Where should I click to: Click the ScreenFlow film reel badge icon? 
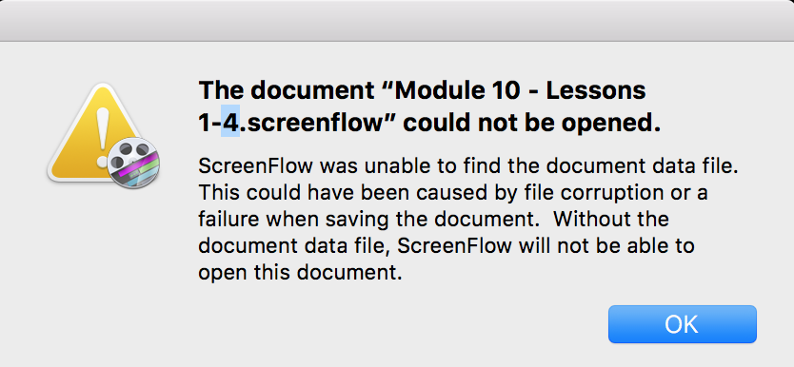click(133, 163)
